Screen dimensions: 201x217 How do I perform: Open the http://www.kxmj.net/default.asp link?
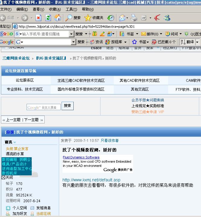[x=91, y=180]
